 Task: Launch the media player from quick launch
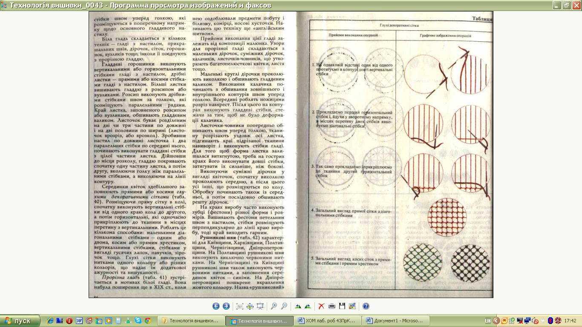coord(109,321)
